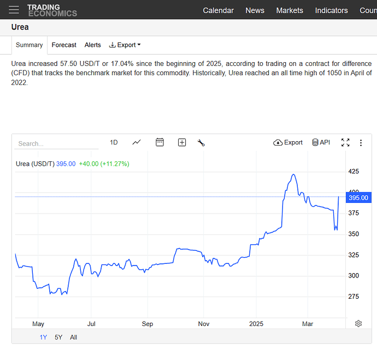Screen dimensions: 377x350
Task: Change the 1D chart interval
Action: (114, 142)
